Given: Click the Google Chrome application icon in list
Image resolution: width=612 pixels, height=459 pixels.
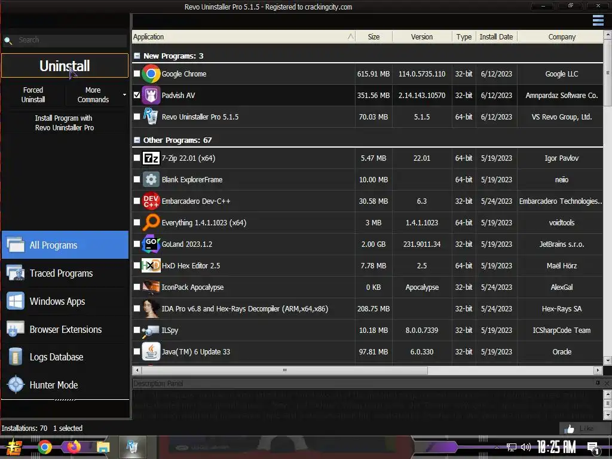Looking at the screenshot, I should (151, 74).
